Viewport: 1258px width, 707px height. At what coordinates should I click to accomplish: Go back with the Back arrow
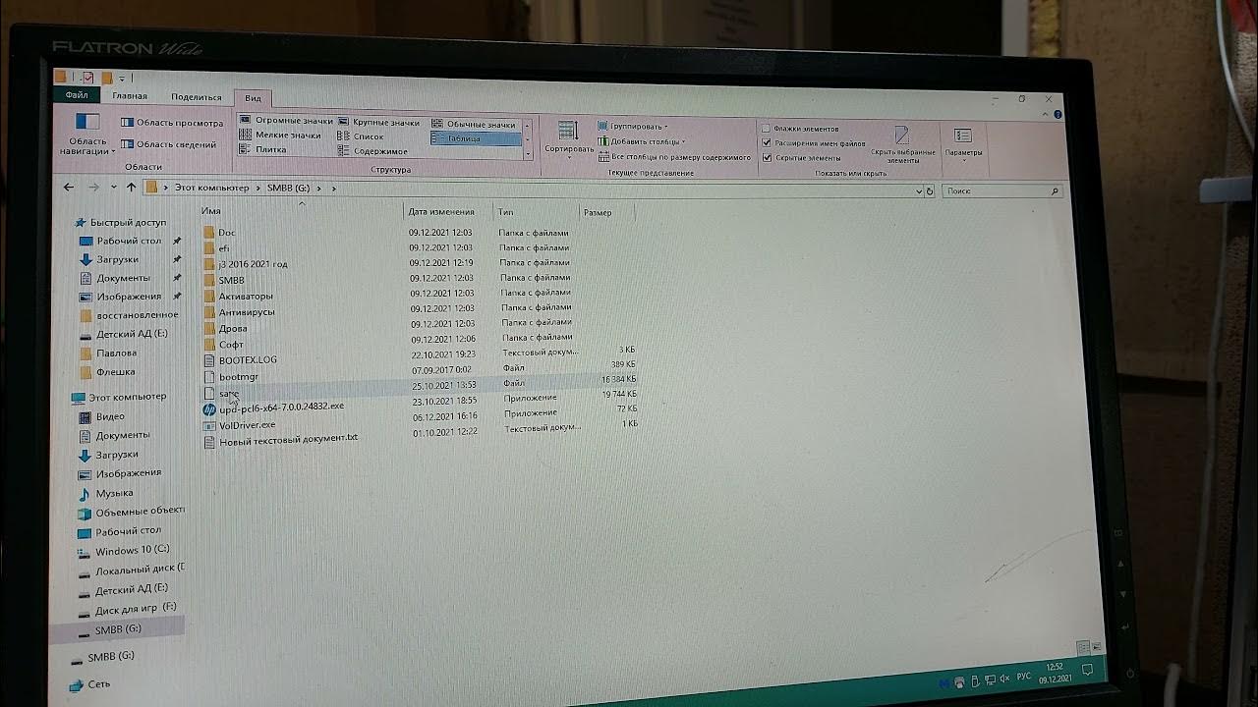69,187
